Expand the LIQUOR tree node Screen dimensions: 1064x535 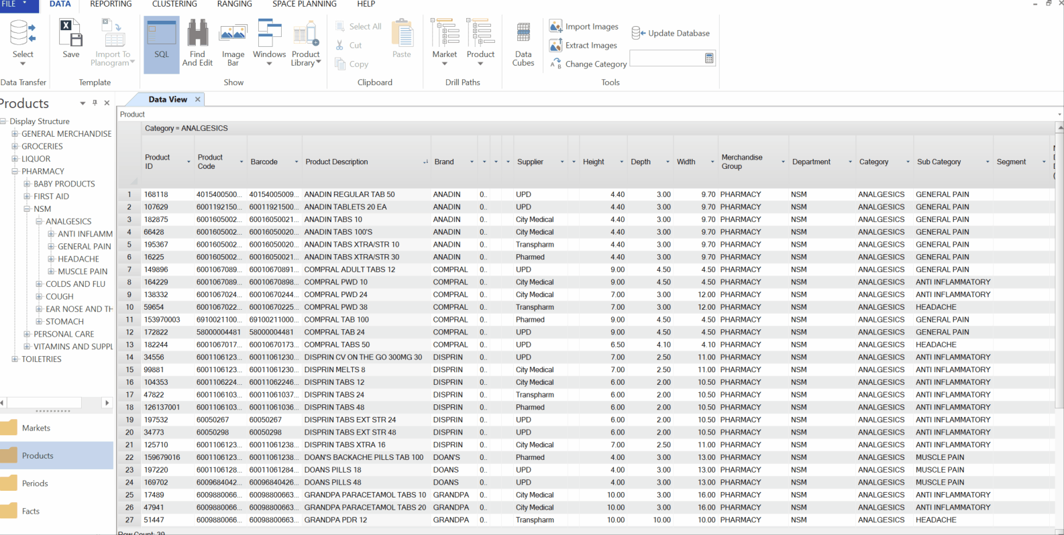tap(15, 159)
